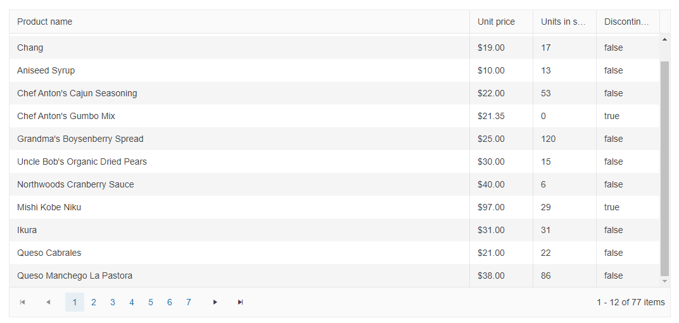Navigate to page 4

[132, 302]
